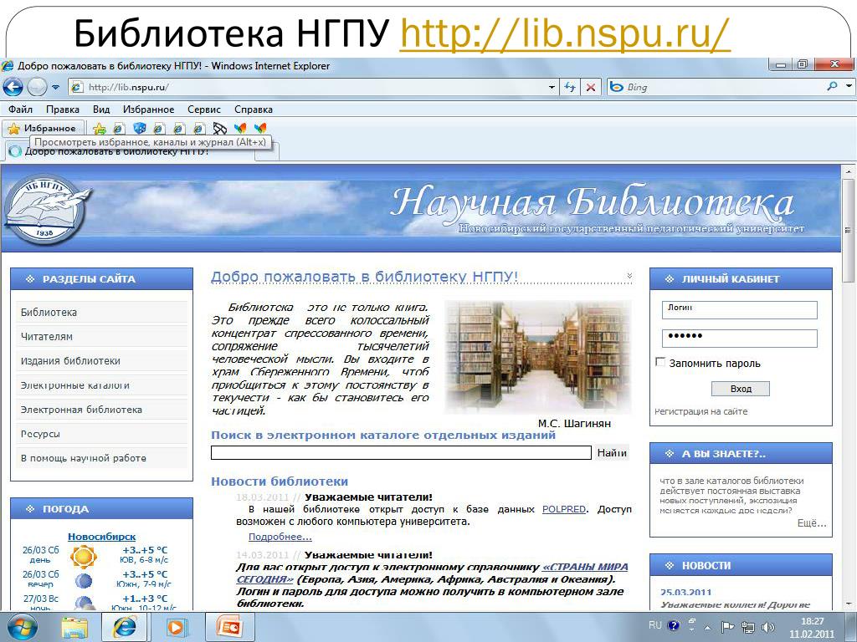Open Windows Explorer from the taskbar
The height and width of the screenshot is (642, 857).
[74, 627]
